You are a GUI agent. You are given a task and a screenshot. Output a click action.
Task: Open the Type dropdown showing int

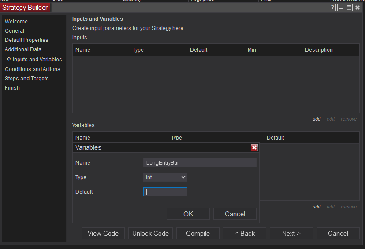pos(165,177)
